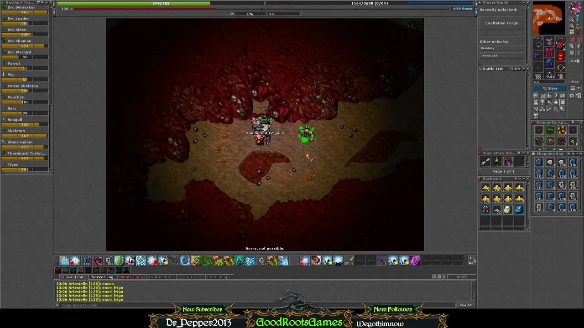Zoom out the minimap with minus magnifier

tap(572, 20)
